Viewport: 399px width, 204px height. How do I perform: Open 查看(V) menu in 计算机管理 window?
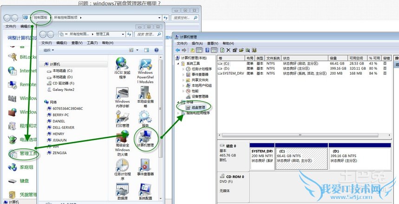(213, 44)
